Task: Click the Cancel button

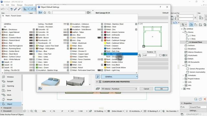Action: tap(146, 89)
